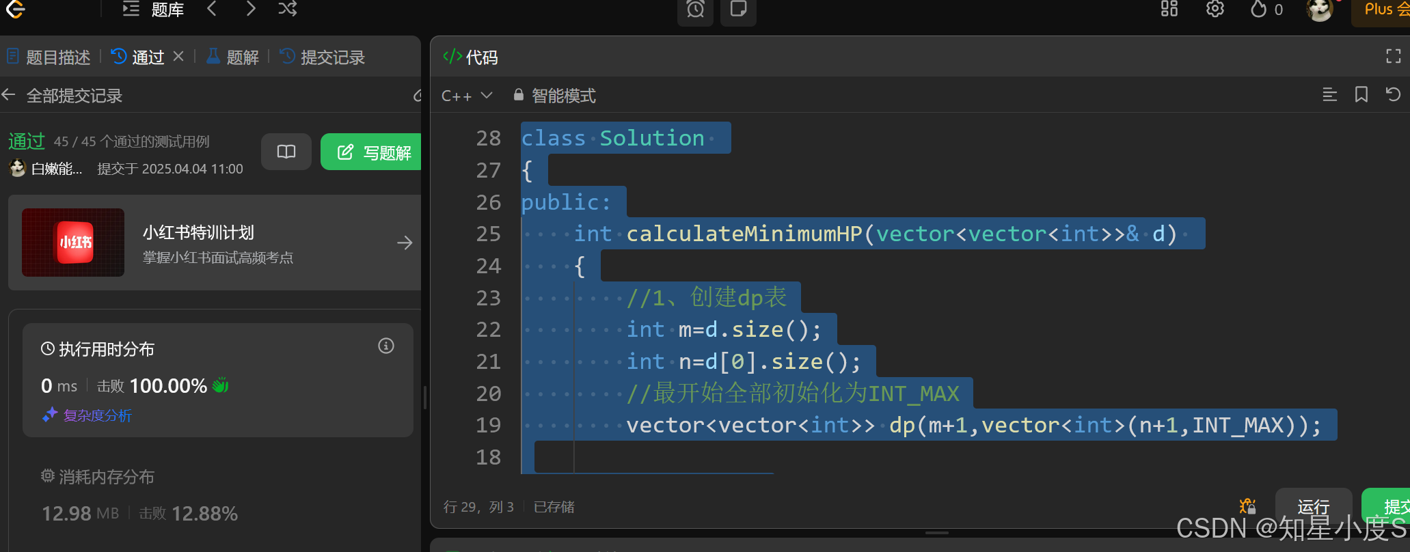Click the int n=d[0].size(); line

point(744,361)
